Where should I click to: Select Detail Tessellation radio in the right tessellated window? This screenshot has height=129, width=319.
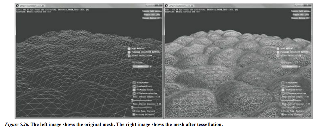pyautogui.click(x=278, y=55)
